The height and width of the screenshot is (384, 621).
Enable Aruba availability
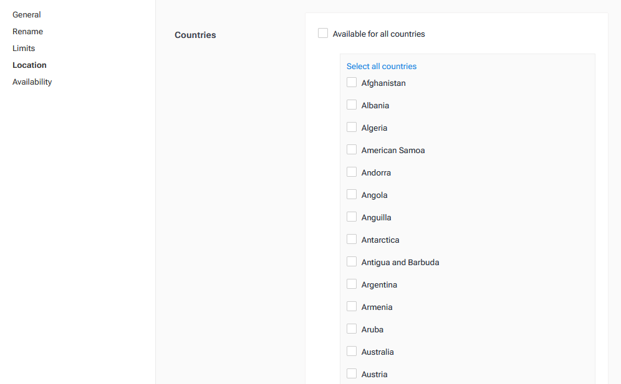[352, 329]
